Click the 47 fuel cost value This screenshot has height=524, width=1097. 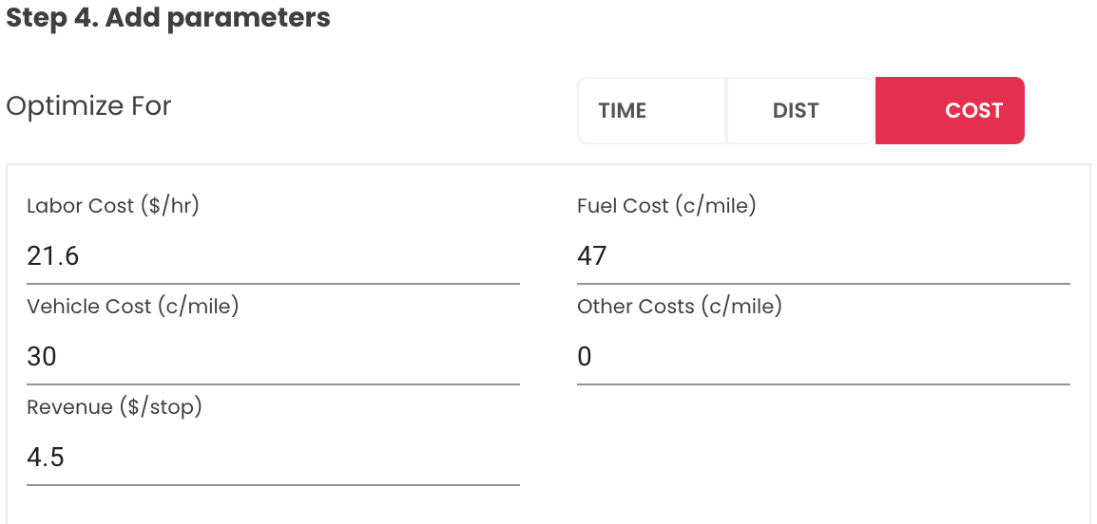(592, 256)
